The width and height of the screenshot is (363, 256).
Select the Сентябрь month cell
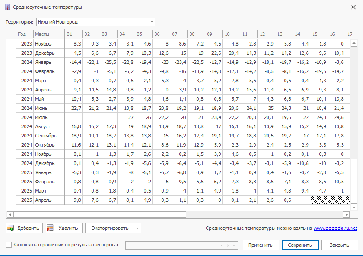click(49, 136)
